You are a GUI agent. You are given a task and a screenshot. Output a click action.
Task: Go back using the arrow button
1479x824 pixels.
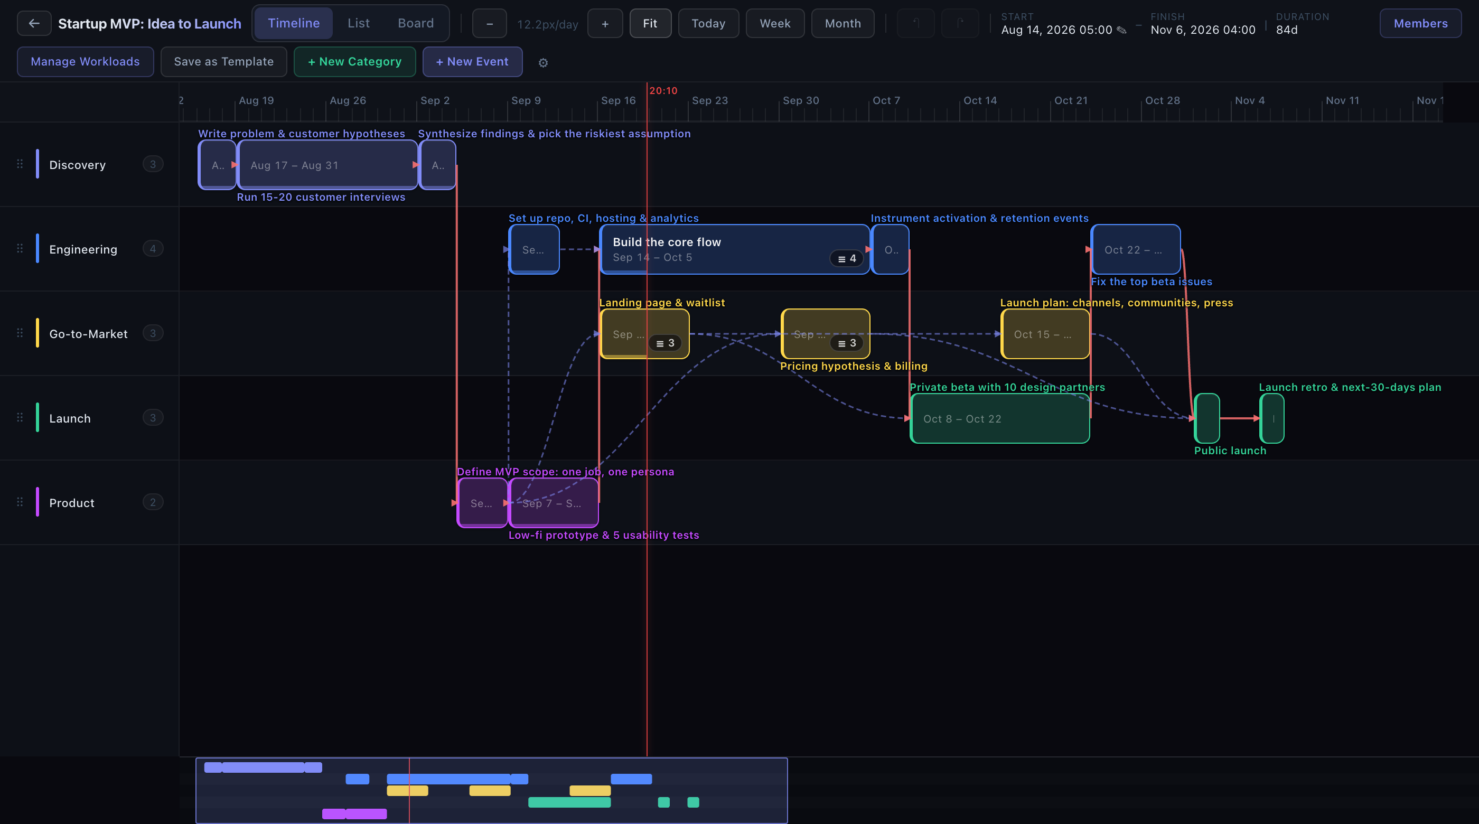[34, 24]
